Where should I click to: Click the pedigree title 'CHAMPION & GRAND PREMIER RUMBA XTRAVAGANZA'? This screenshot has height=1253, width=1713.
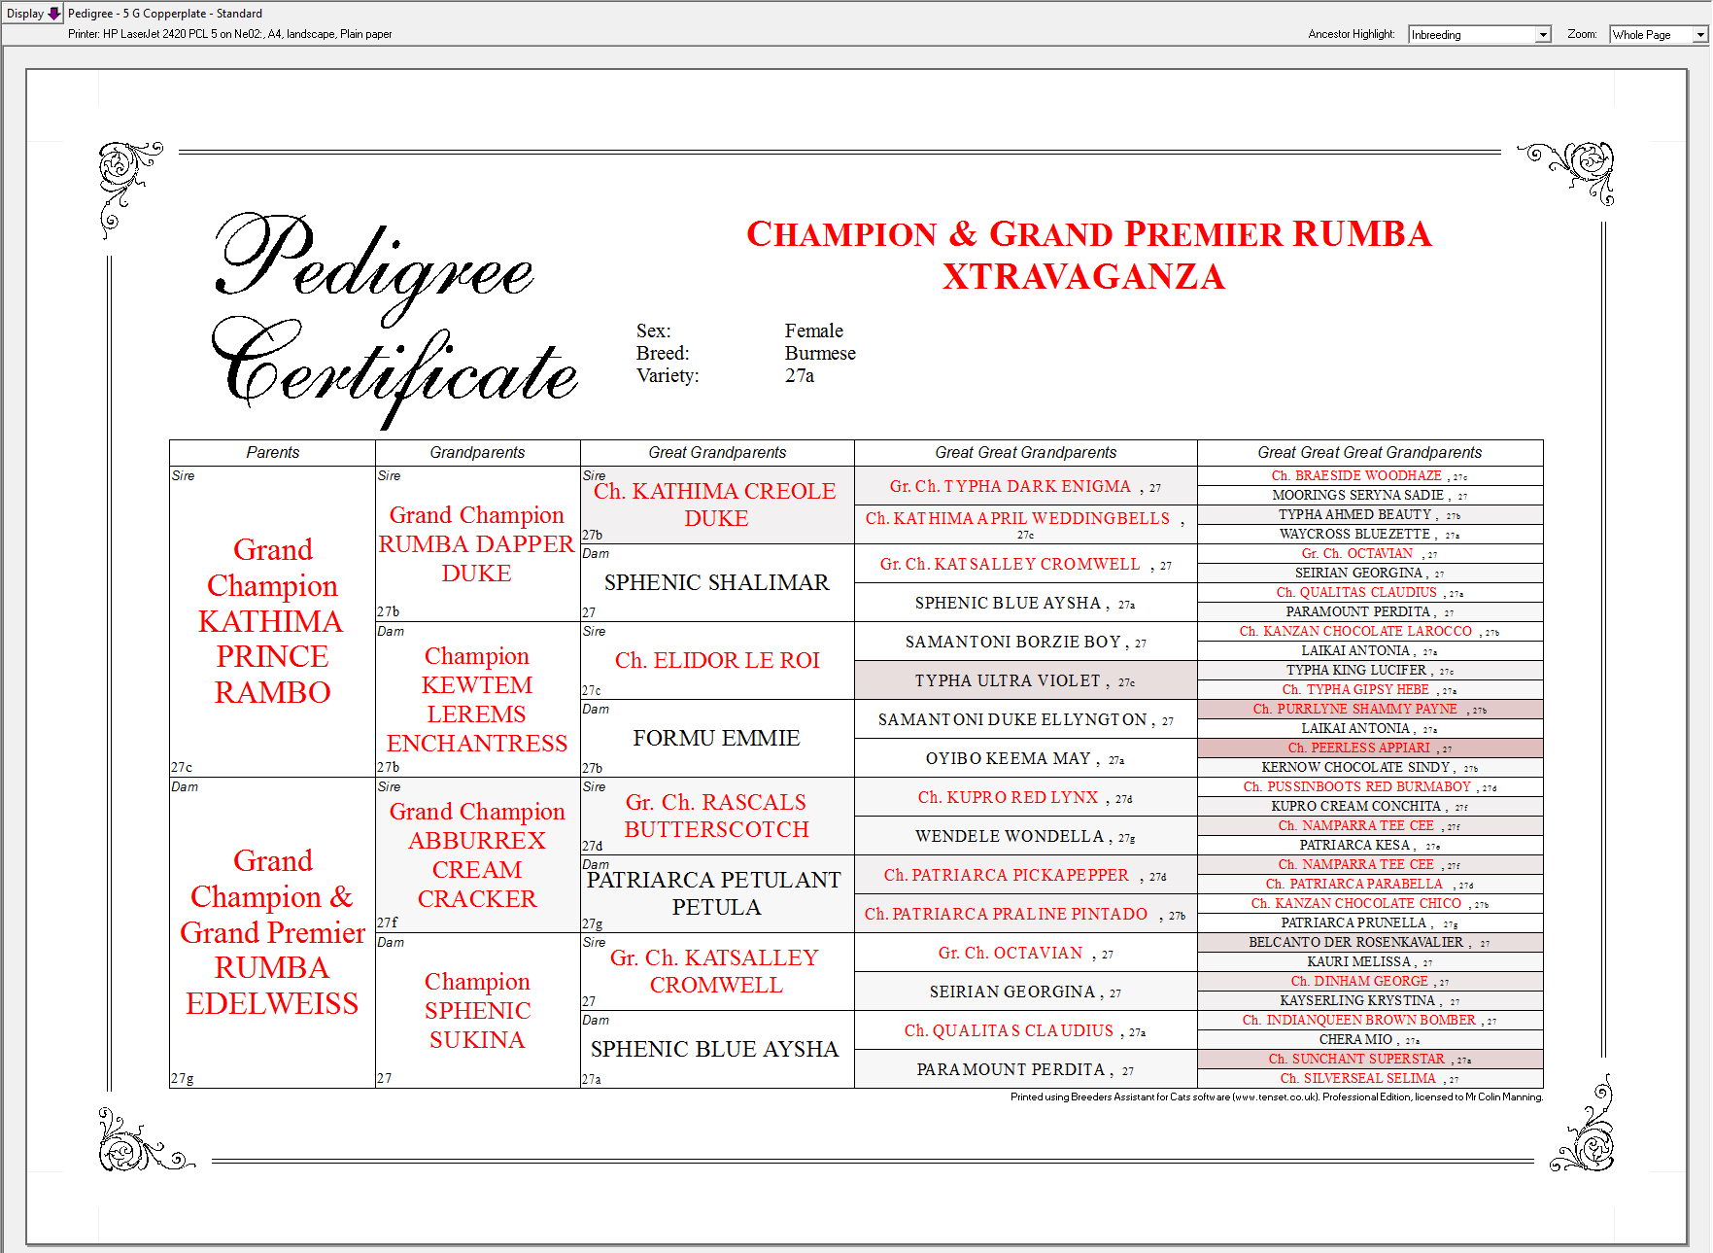pyautogui.click(x=1087, y=255)
